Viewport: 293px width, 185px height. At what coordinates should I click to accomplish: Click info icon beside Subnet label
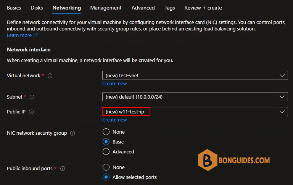pyautogui.click(x=32, y=97)
